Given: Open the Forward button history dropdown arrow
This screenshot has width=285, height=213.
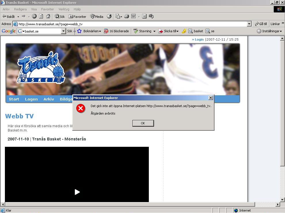Looking at the screenshot, I should pos(29,17).
